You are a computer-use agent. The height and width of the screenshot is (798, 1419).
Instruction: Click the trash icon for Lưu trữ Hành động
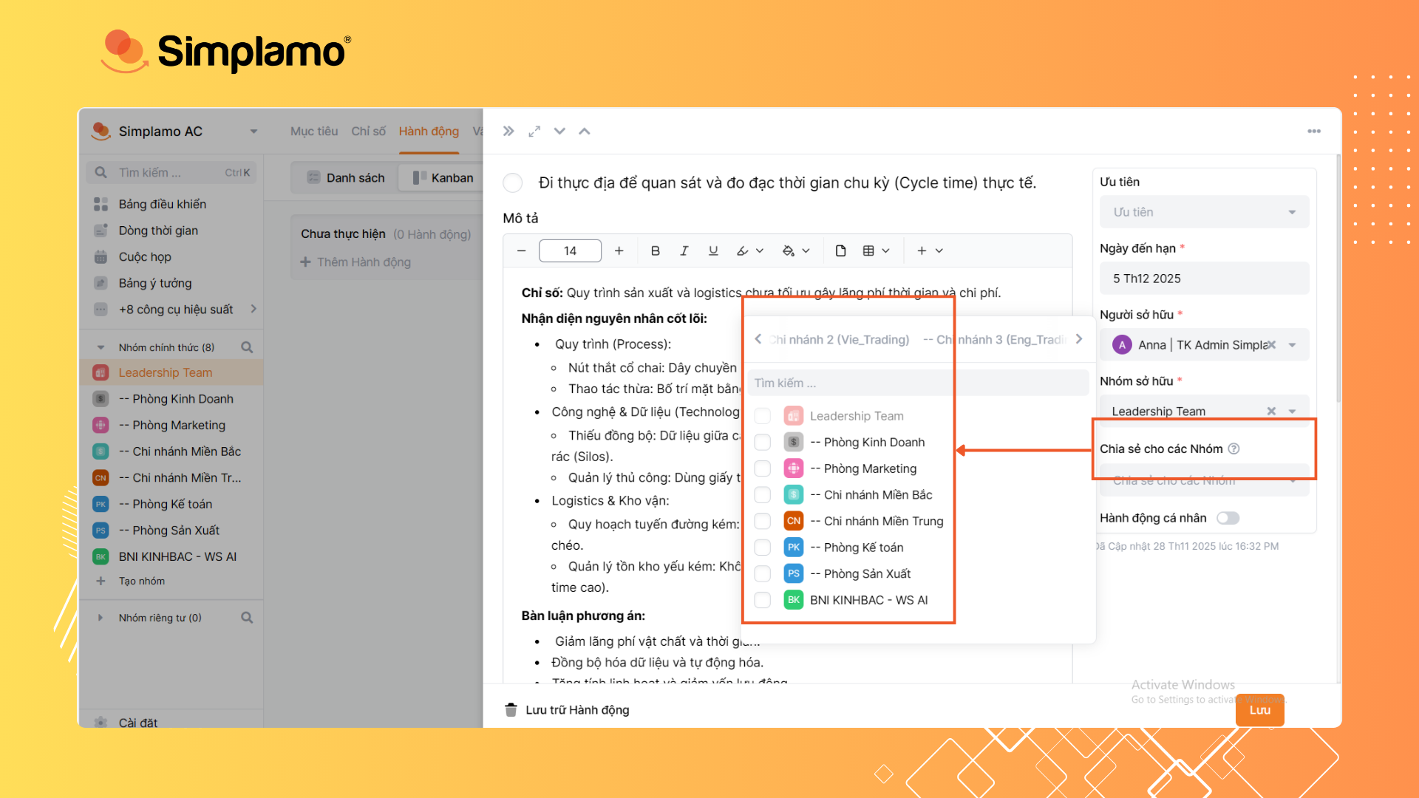click(511, 710)
